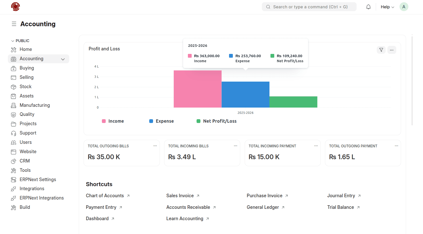Image resolution: width=423 pixels, height=234 pixels.
Task: Toggle the Expense series visibility
Action: tap(161, 121)
